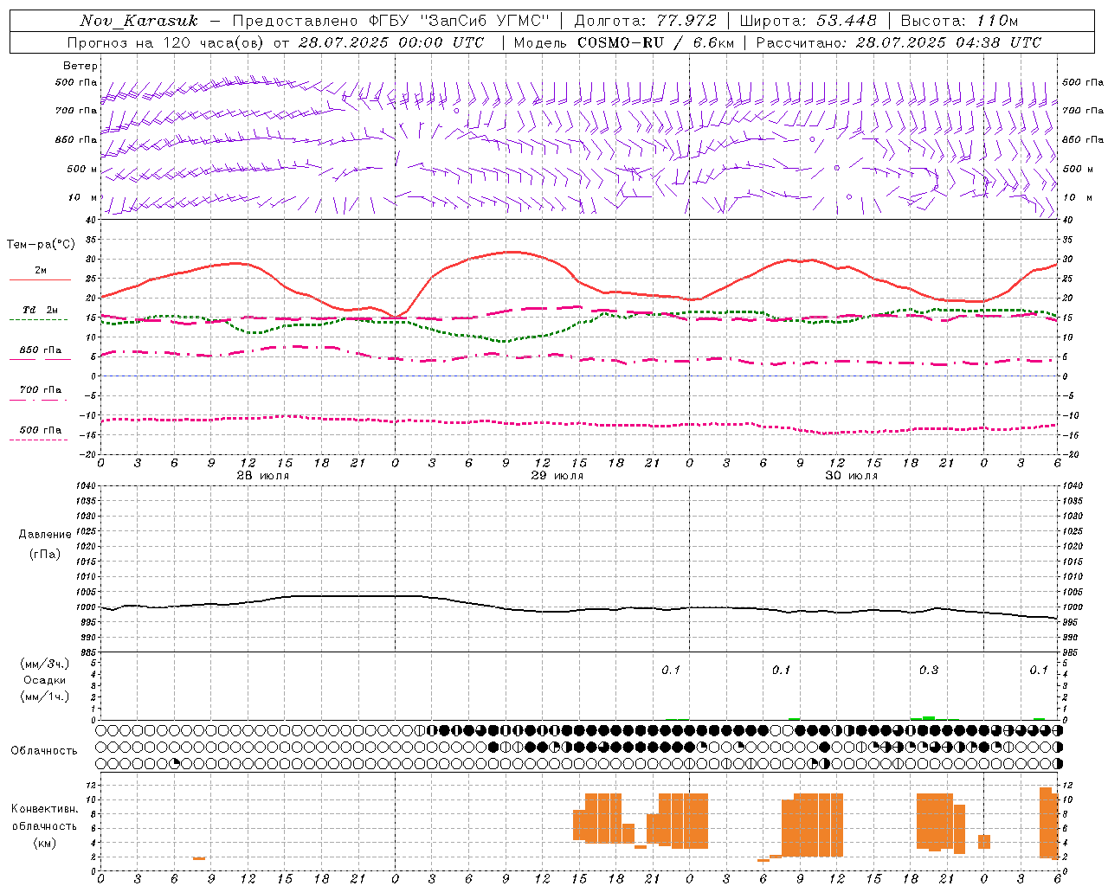This screenshot has width=1108, height=886.
Task: Click the 700 гПа temperature legend line
Action: pos(40,399)
